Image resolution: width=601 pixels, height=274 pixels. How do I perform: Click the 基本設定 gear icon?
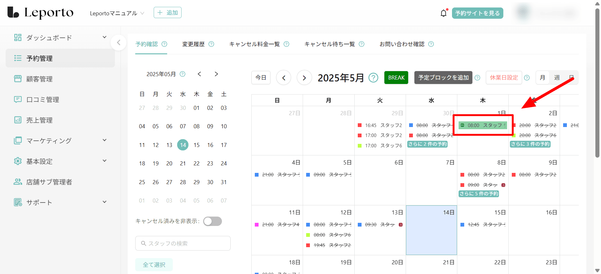click(18, 161)
